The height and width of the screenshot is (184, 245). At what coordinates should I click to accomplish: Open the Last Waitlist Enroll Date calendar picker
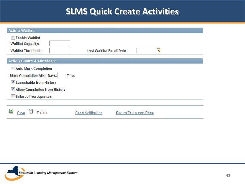click(x=159, y=50)
